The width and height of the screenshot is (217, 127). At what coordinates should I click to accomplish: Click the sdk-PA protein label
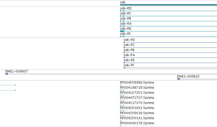point(129,55)
